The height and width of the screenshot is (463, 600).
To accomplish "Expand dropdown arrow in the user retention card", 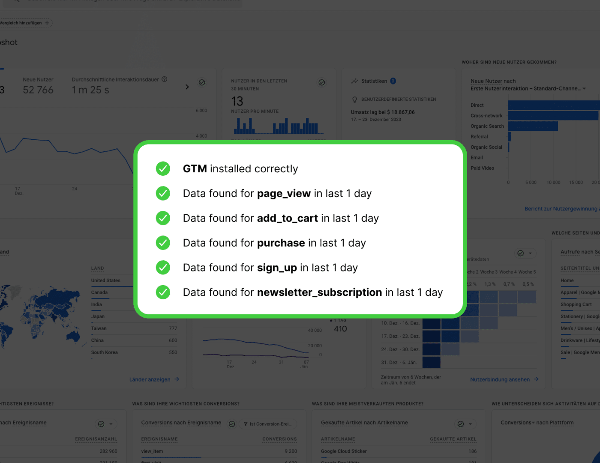I will [530, 253].
